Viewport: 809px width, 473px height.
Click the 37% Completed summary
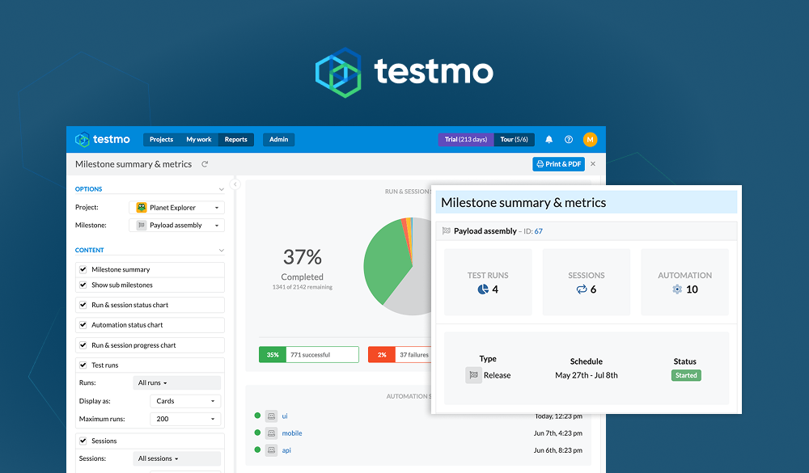click(303, 268)
